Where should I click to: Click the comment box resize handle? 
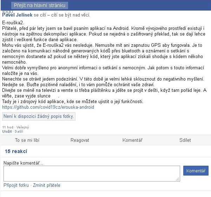pos(178,179)
